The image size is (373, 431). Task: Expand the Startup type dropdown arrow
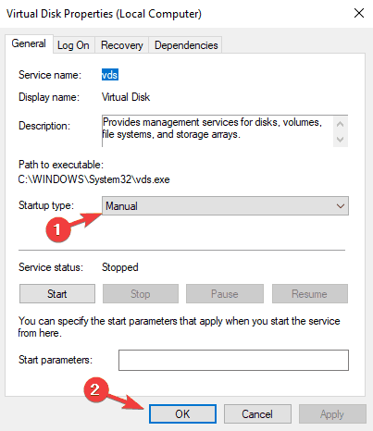pos(340,205)
